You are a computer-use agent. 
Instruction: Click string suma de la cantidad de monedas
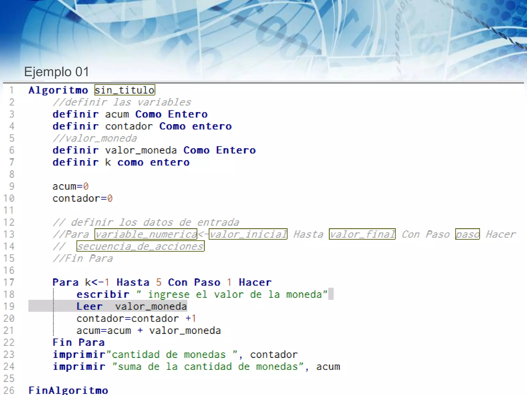(208, 366)
